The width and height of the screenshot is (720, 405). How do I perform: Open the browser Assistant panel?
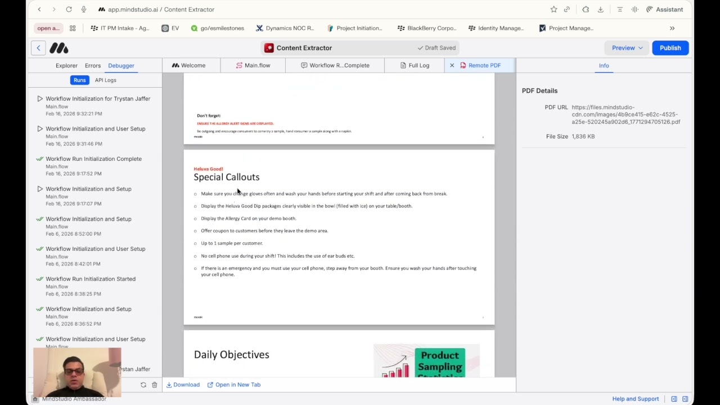point(665,10)
